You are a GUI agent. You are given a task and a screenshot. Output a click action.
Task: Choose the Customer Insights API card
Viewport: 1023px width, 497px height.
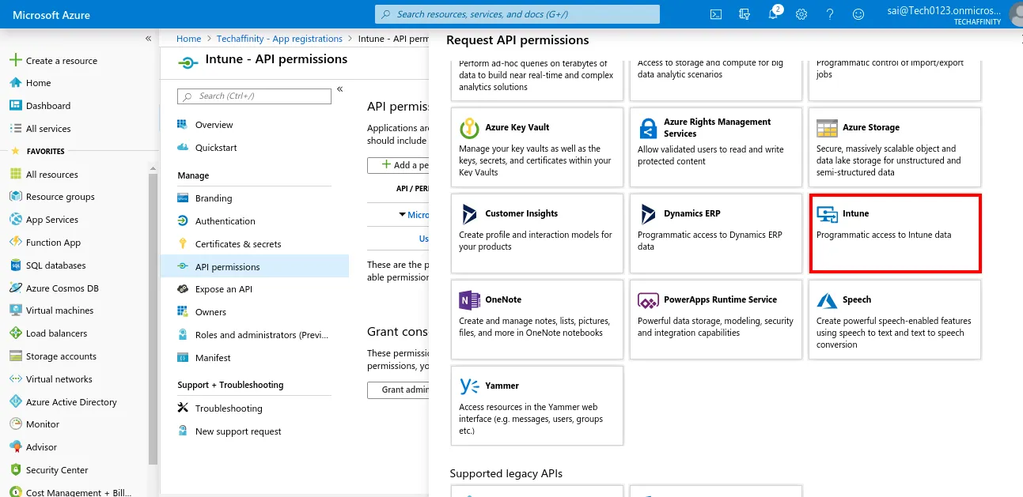pos(537,234)
